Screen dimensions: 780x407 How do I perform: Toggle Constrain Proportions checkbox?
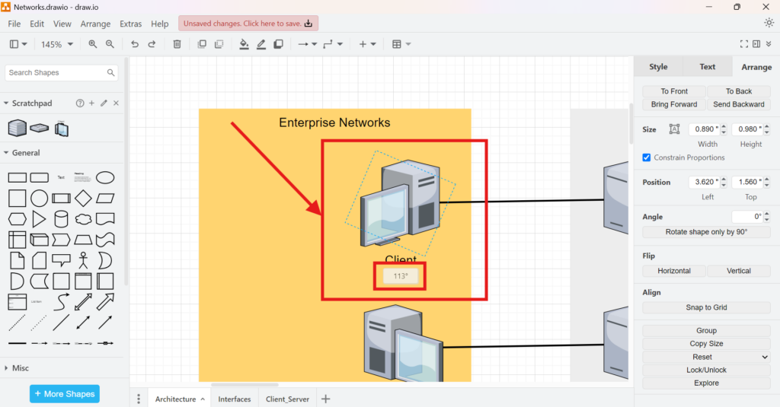646,157
